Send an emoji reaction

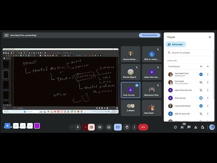[x=109, y=127]
